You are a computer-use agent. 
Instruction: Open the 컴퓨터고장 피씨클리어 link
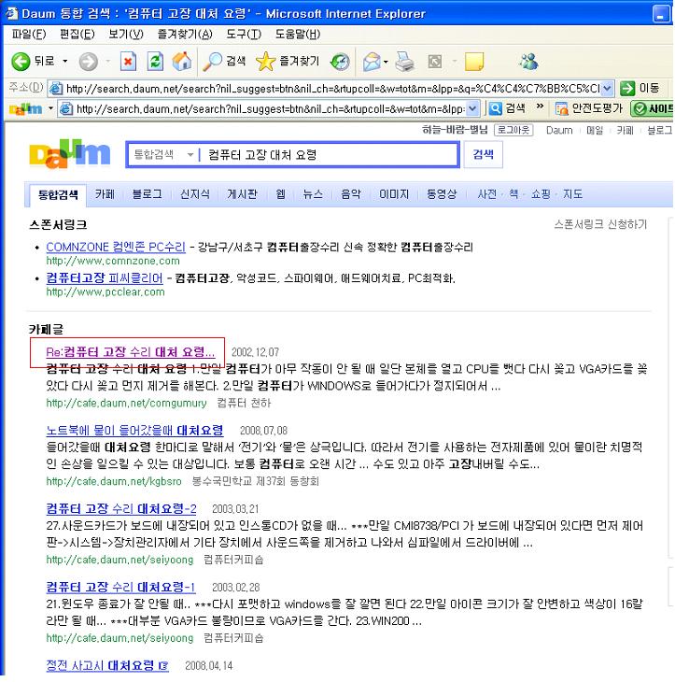pyautogui.click(x=105, y=277)
